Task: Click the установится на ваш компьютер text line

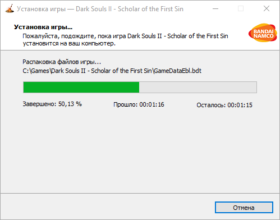Action: [69, 44]
